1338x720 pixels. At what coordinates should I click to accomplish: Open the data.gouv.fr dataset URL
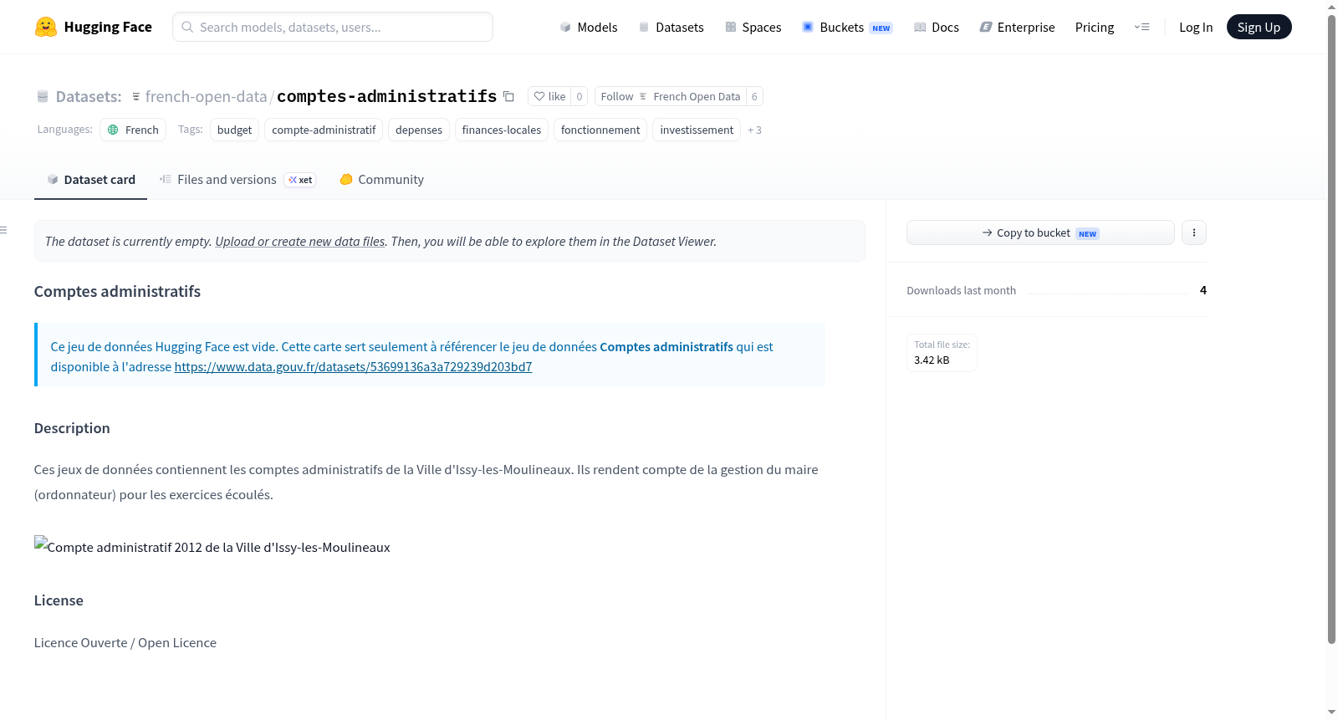(x=353, y=366)
